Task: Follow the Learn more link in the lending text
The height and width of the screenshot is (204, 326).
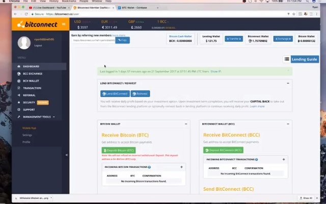Action: [x=257, y=107]
